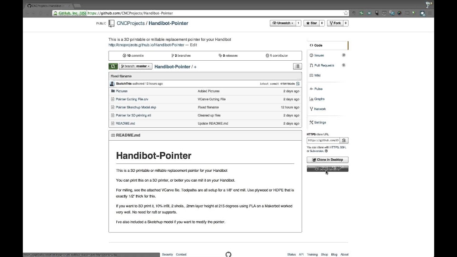
Task: Copy the latest commit SHA clipboard icon
Action: coord(298,84)
